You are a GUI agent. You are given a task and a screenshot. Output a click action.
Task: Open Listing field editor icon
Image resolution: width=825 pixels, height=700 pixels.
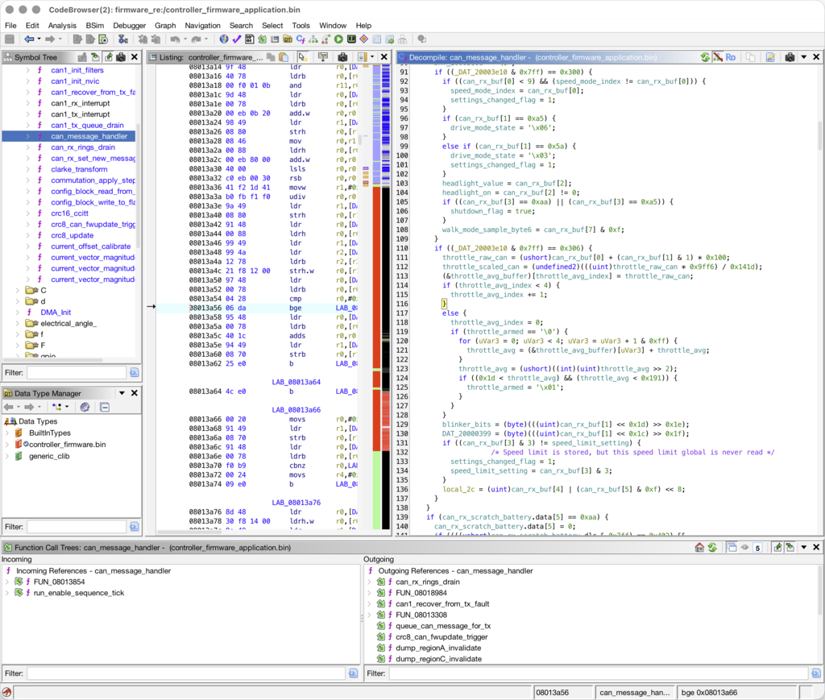pos(322,57)
